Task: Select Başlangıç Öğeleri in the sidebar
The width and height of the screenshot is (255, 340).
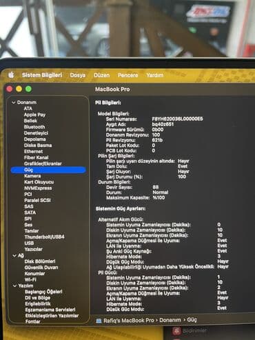Action: (43, 292)
